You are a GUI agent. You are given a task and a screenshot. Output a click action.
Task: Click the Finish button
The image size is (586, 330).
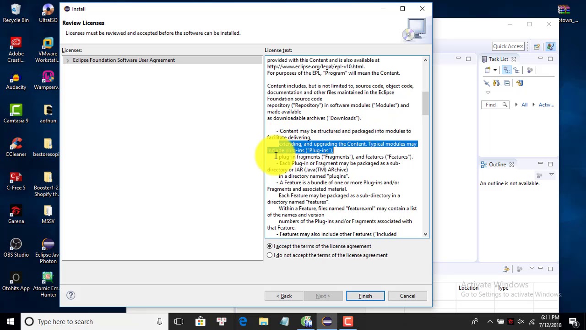[365, 296]
